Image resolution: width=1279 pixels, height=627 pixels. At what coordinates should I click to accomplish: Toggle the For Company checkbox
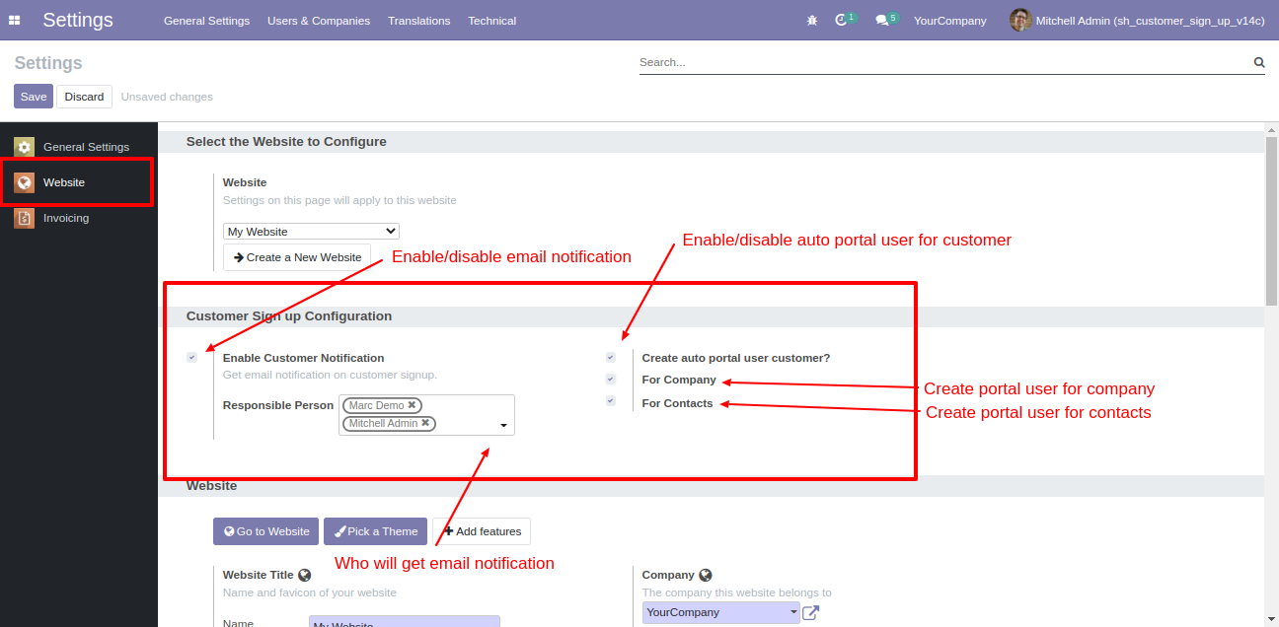(611, 379)
